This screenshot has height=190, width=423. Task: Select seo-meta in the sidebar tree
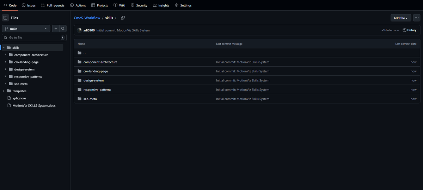point(21,84)
